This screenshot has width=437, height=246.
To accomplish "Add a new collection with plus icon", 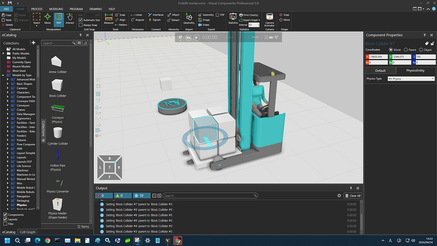I will (x=33, y=43).
